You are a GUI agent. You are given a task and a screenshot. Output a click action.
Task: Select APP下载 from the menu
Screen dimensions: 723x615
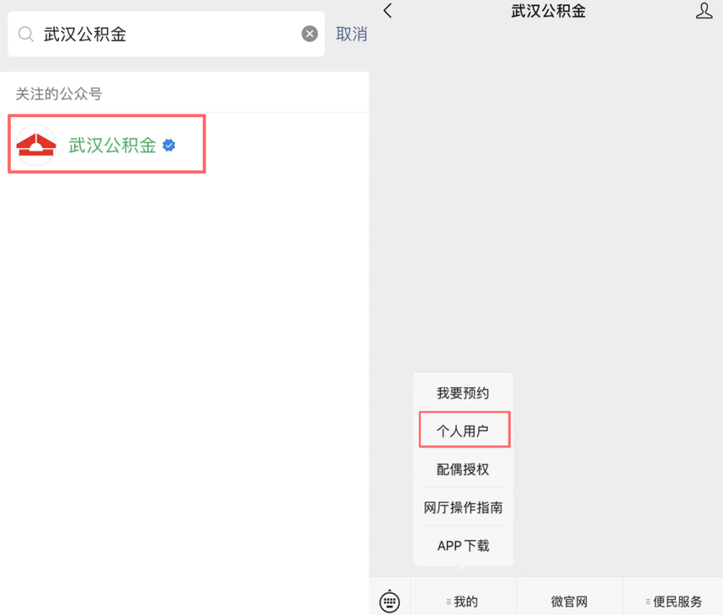463,546
